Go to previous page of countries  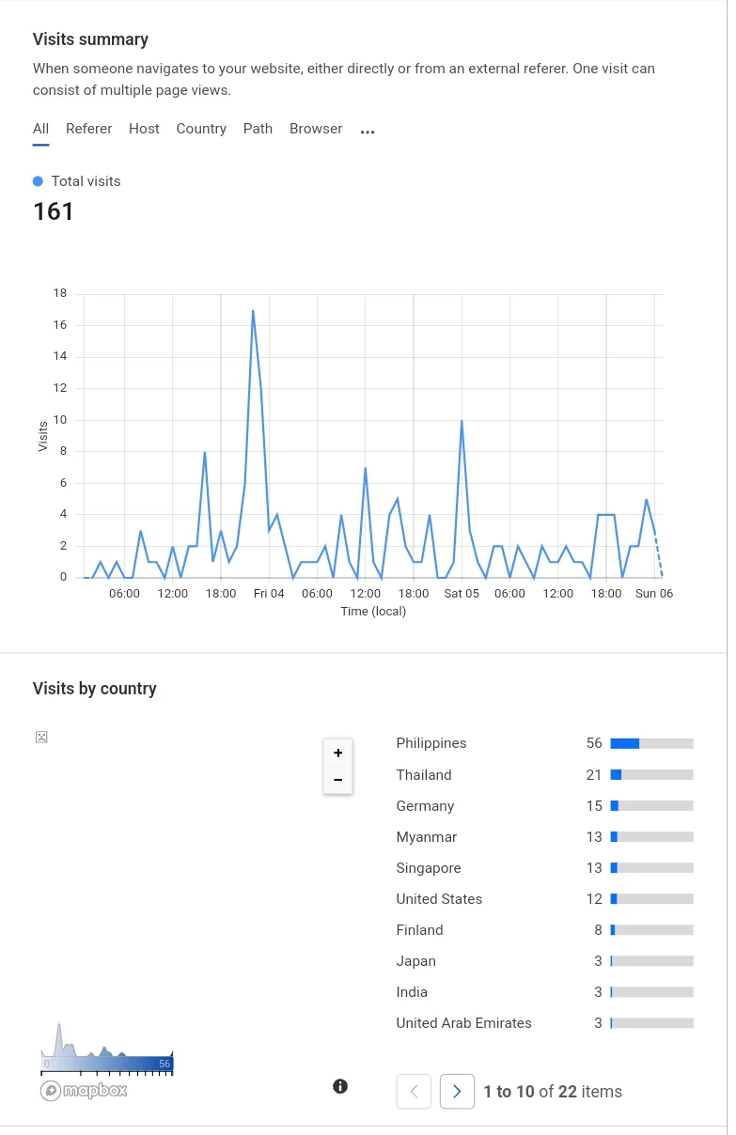(x=414, y=1091)
